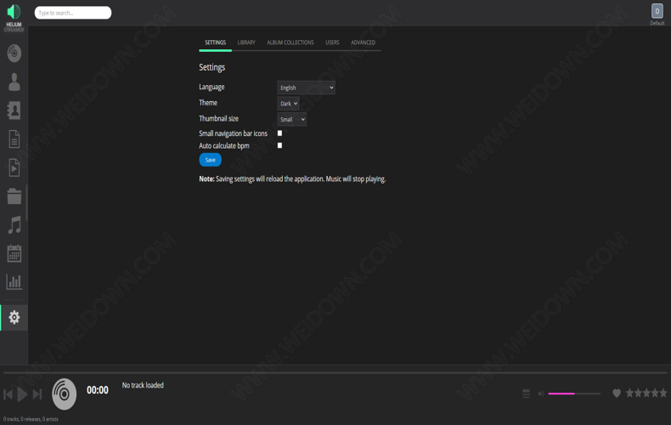Screen dimensions: 671x425
Task: Enable Small navigation bar icons checkbox
Action: click(279, 133)
